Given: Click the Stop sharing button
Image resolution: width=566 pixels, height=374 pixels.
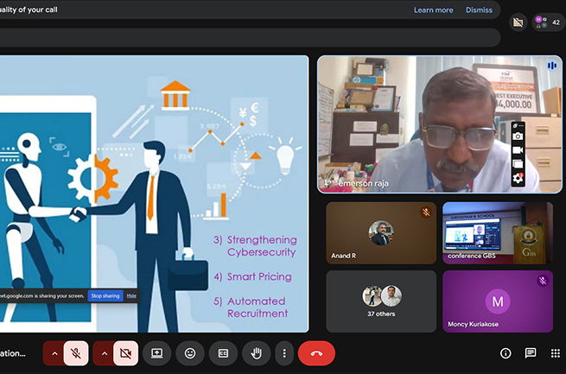Looking at the screenshot, I should pos(105,295).
